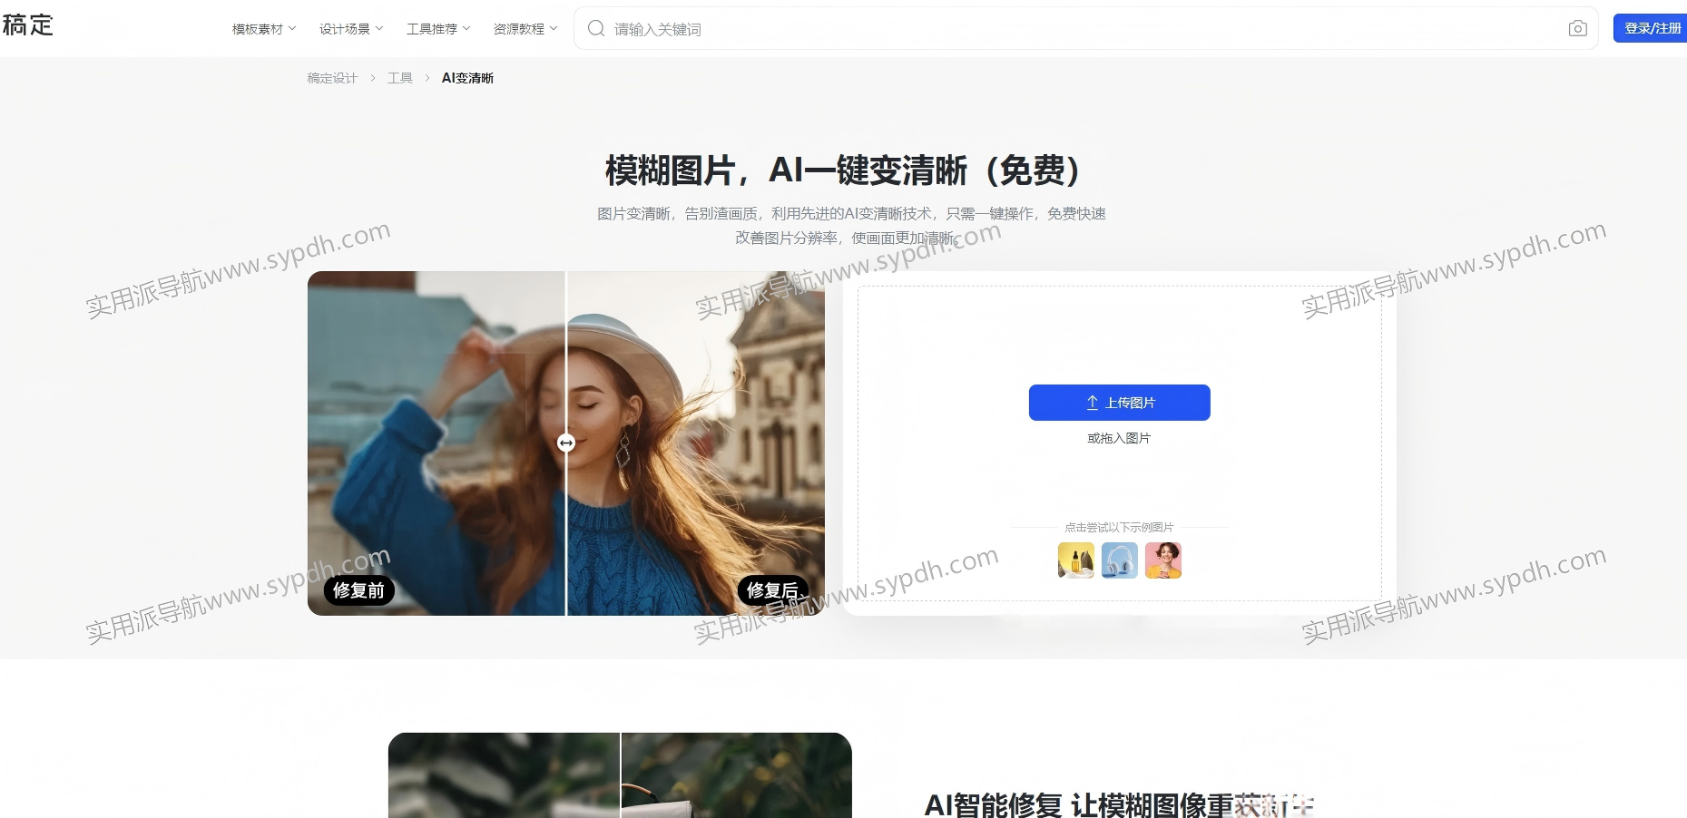Open the 工具推荐 dropdown menu
This screenshot has height=818, width=1687.
click(x=438, y=29)
